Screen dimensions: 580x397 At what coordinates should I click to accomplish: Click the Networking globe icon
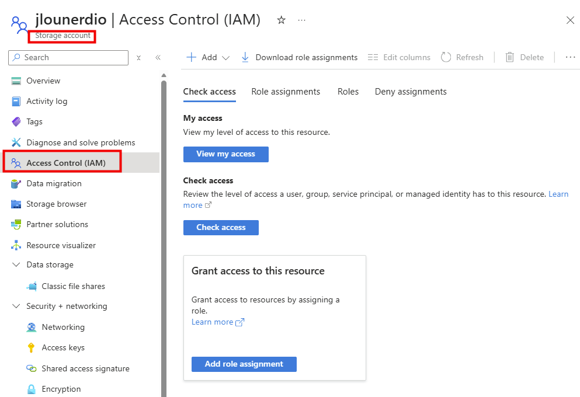[x=32, y=327]
